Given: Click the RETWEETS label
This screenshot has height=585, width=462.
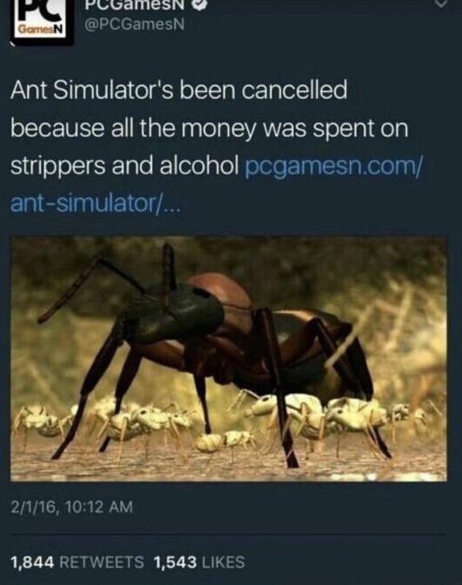Looking at the screenshot, I should click(102, 562).
